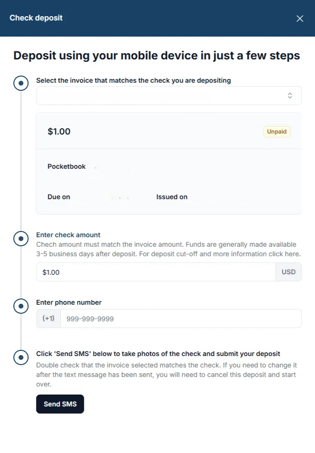
Task: Click the step indicator beside Send SMS instructions
Action: pos(21,357)
